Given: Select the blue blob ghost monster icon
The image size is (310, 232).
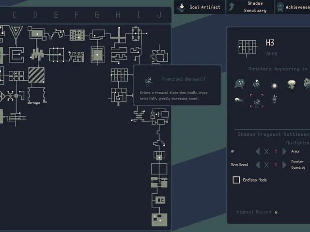Looking at the screenshot, I should click(x=239, y=84).
